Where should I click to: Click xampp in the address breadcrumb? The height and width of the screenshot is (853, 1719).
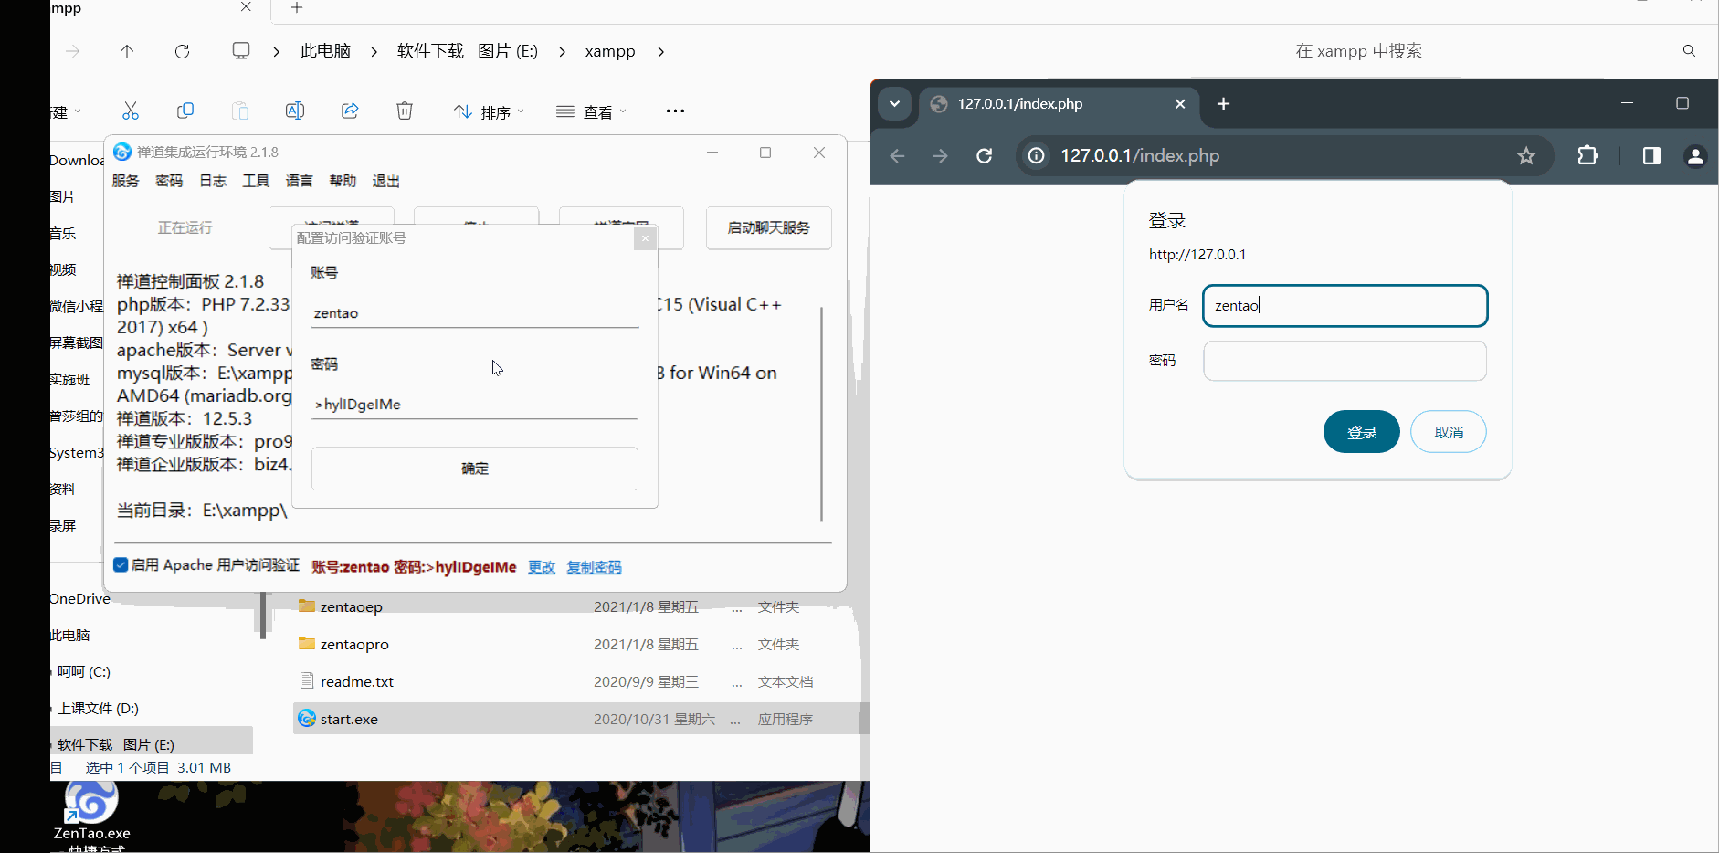[x=610, y=52]
